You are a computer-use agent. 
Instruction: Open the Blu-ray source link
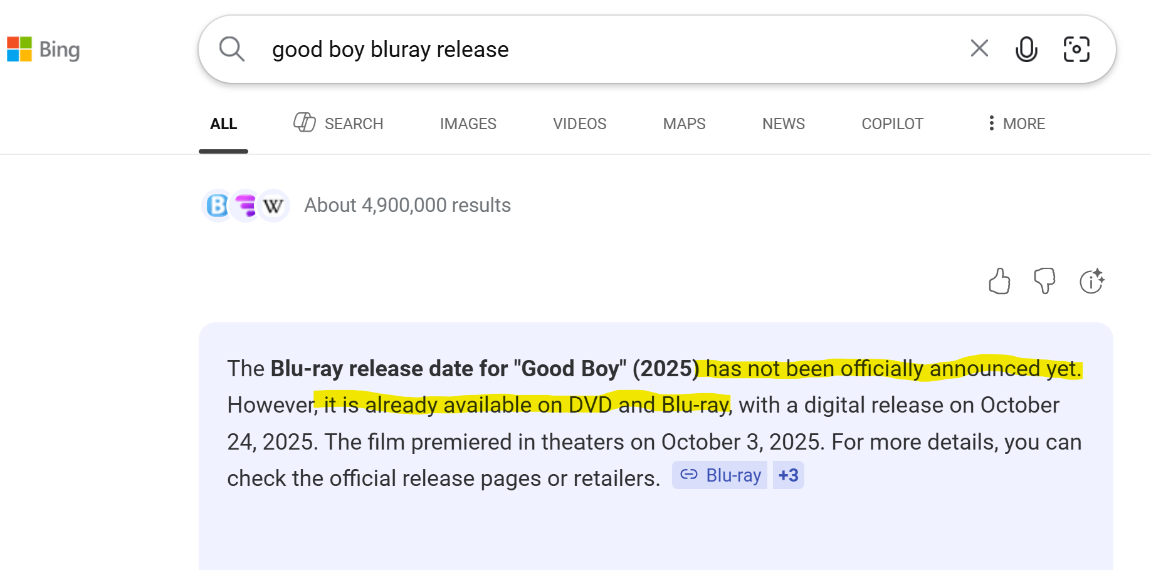click(x=720, y=475)
